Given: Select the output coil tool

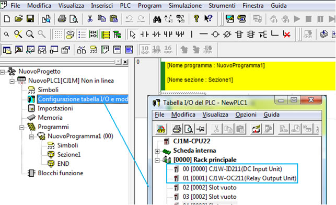Looking at the screenshot, I should (215, 35).
